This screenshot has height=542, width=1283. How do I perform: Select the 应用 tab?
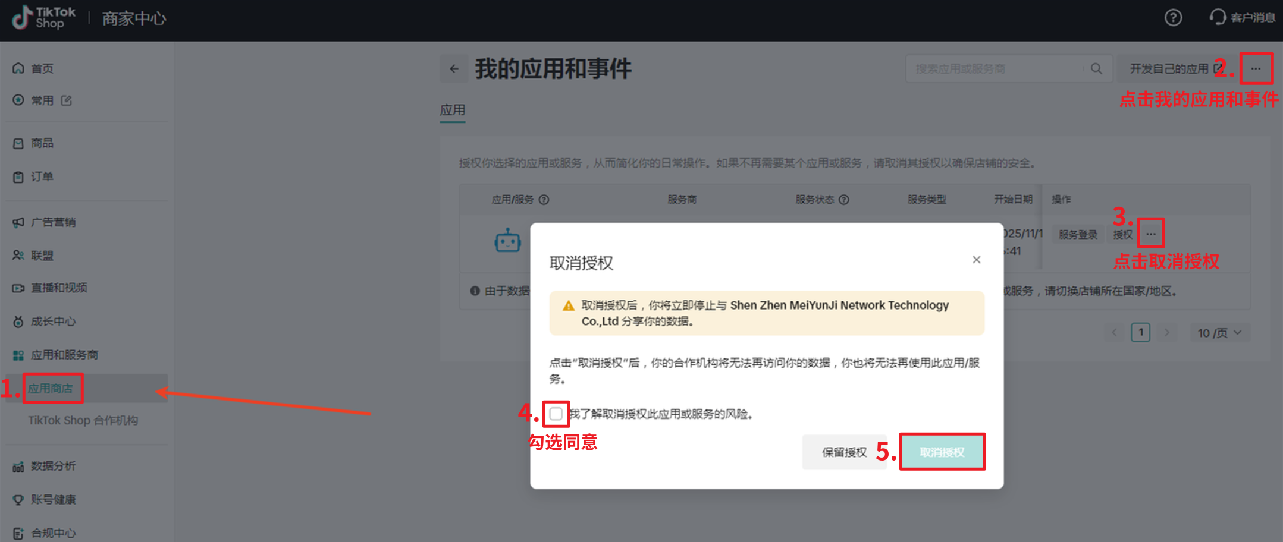[452, 111]
